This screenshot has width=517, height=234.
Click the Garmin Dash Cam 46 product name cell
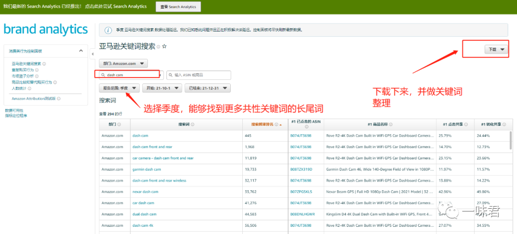coord(380,169)
